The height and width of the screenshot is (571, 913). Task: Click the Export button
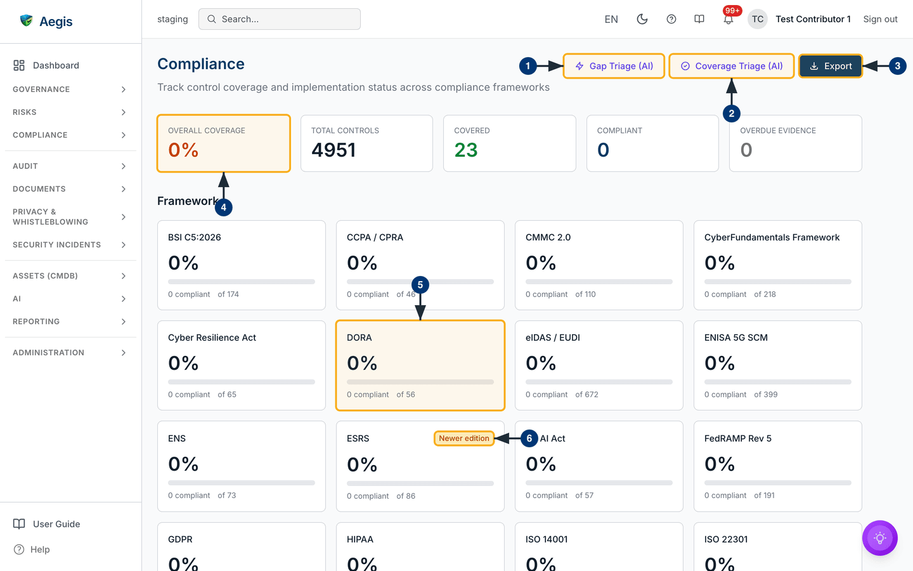pos(831,66)
